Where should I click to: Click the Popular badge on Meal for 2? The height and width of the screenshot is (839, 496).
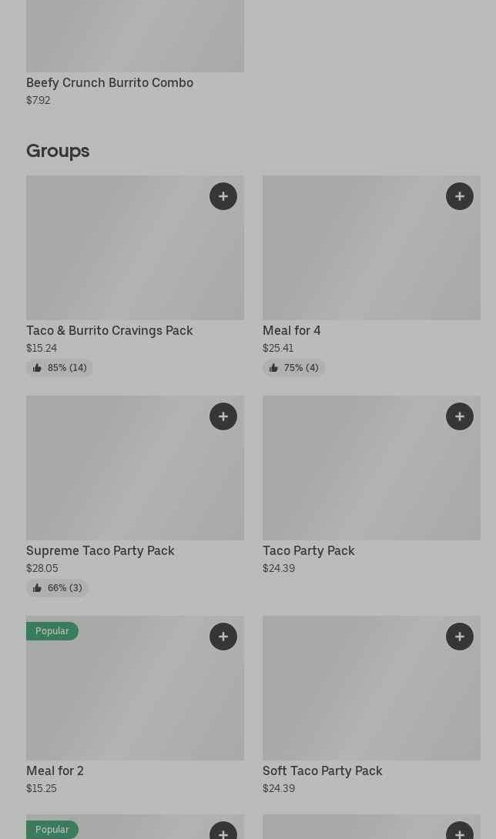pos(52,631)
